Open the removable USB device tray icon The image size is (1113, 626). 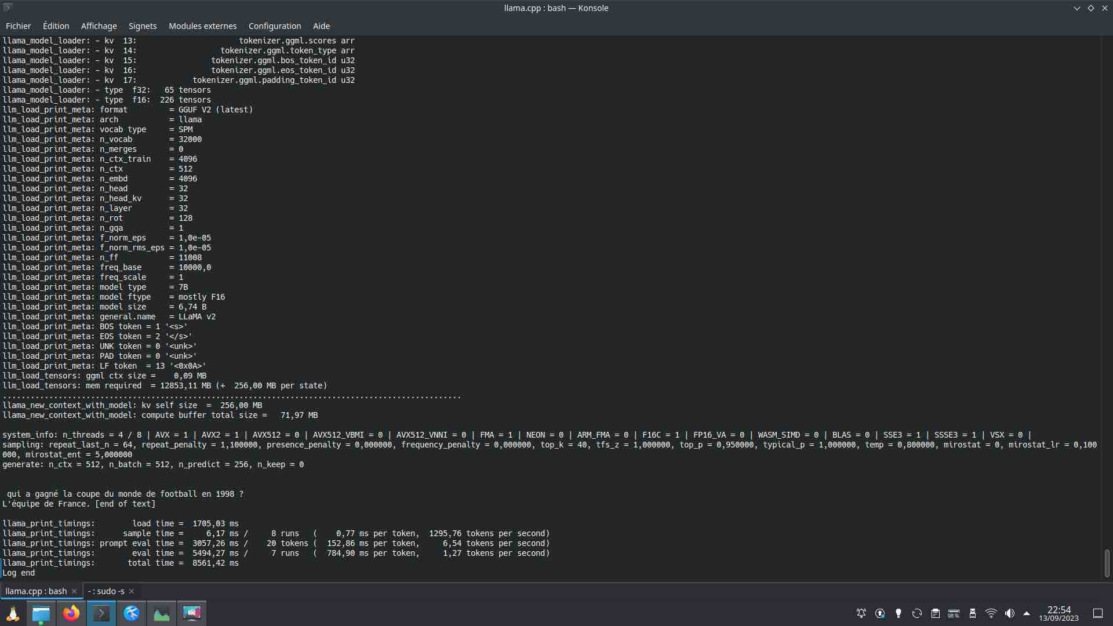pos(973,613)
